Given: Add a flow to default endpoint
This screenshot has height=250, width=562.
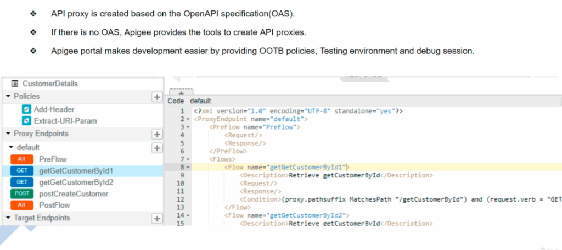Looking at the screenshot, I should pyautogui.click(x=156, y=148).
